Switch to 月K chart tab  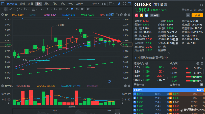point(54,4)
